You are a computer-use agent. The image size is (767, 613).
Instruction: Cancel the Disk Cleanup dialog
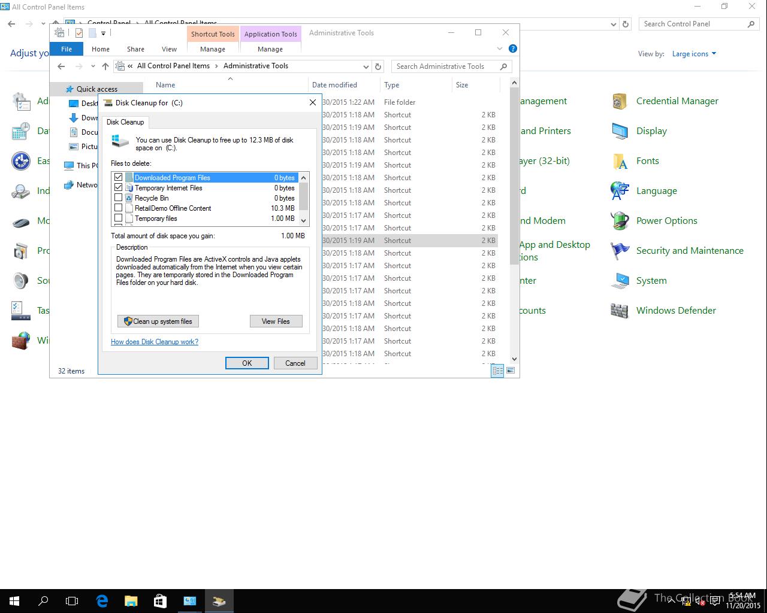click(x=295, y=363)
